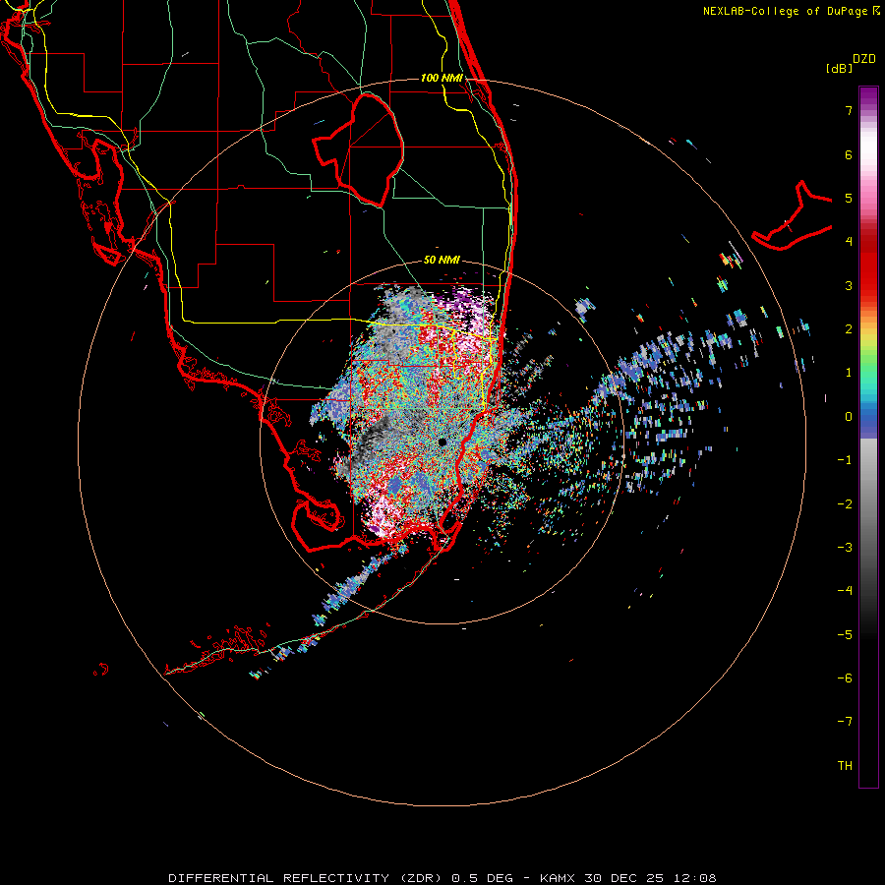The image size is (885, 885).
Task: Click the "4" value on color scale
Action: point(849,242)
